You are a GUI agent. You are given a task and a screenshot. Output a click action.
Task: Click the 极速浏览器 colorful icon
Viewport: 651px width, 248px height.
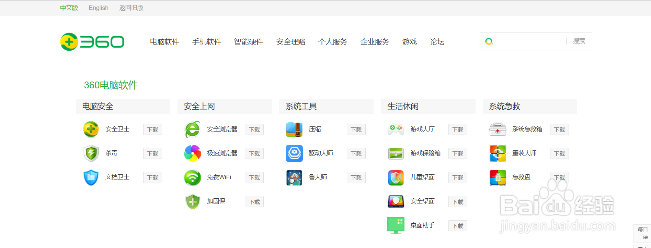(x=193, y=153)
